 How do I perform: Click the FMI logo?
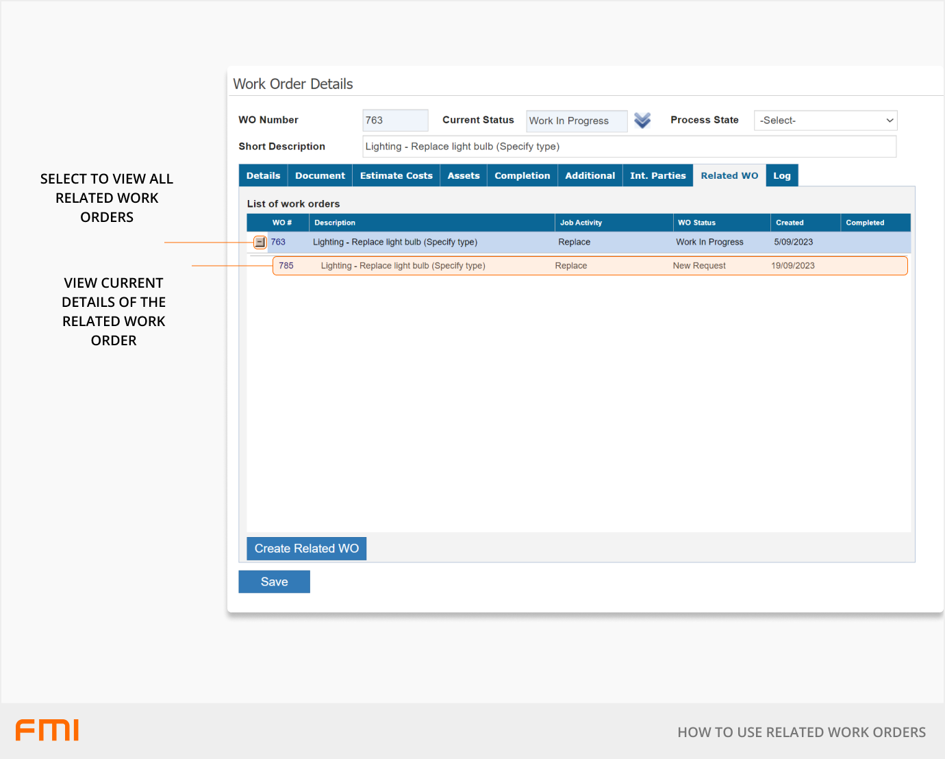(x=47, y=730)
